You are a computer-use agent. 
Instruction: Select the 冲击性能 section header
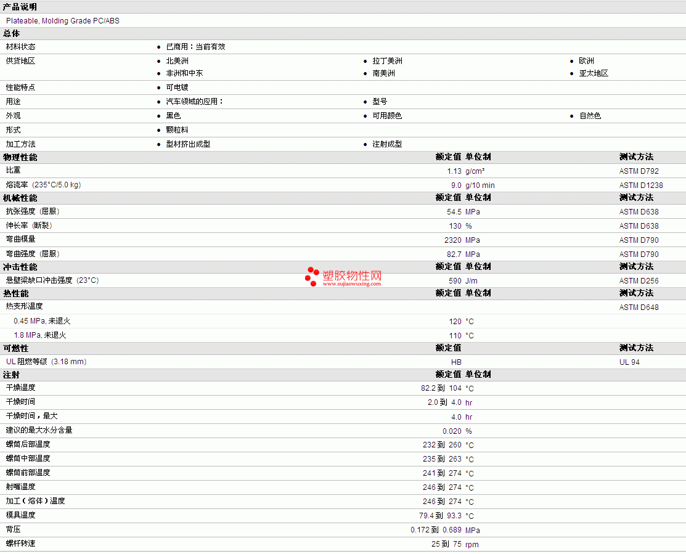(x=20, y=267)
